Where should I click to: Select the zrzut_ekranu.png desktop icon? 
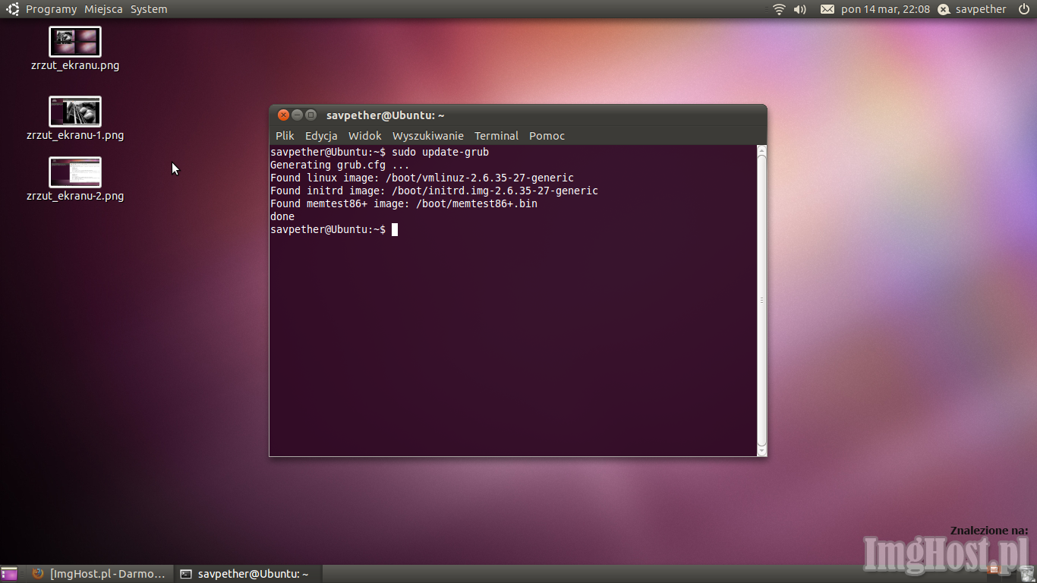tap(75, 49)
